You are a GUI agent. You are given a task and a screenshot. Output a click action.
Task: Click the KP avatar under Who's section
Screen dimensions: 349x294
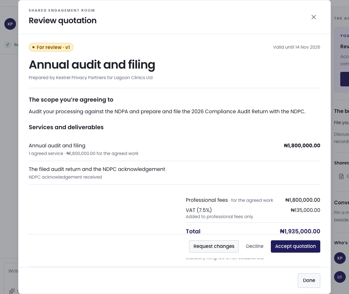[340, 258]
